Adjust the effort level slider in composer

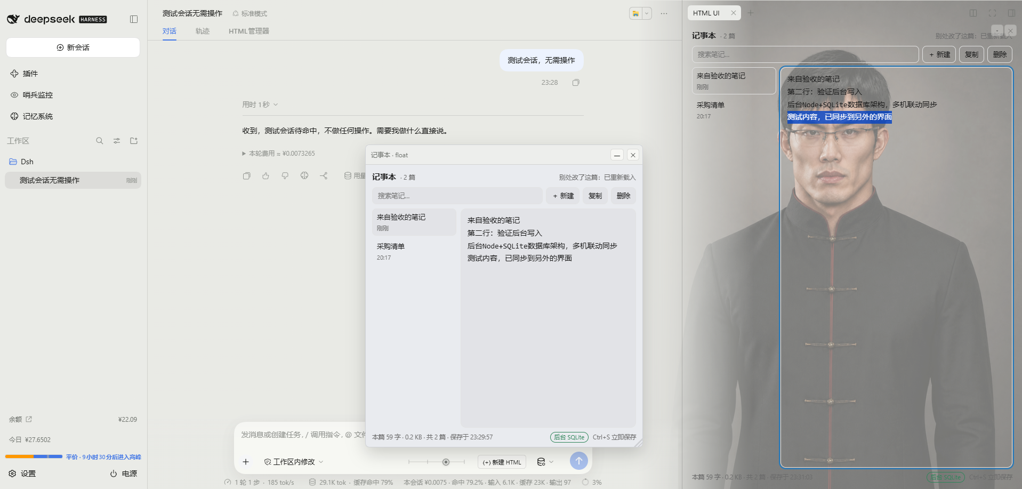point(437,462)
